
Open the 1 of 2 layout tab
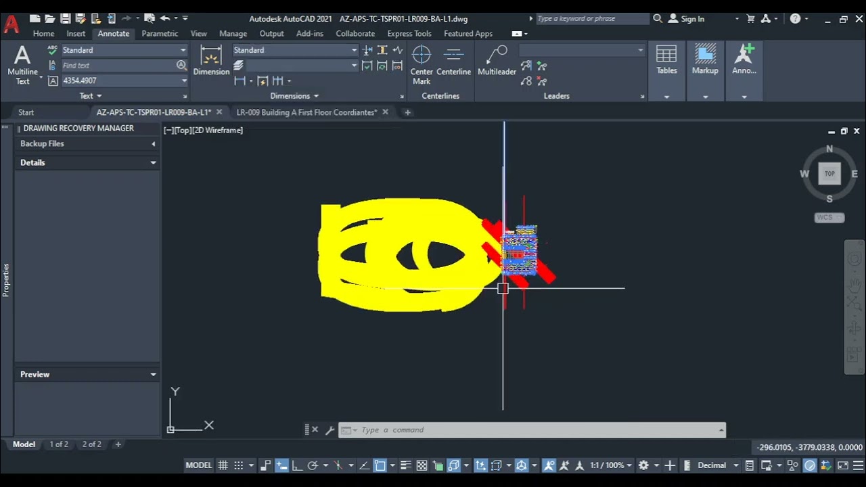click(x=59, y=444)
